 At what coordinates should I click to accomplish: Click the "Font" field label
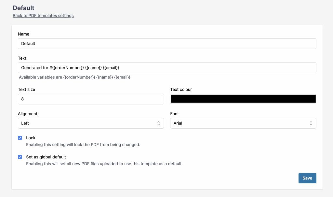click(x=175, y=114)
